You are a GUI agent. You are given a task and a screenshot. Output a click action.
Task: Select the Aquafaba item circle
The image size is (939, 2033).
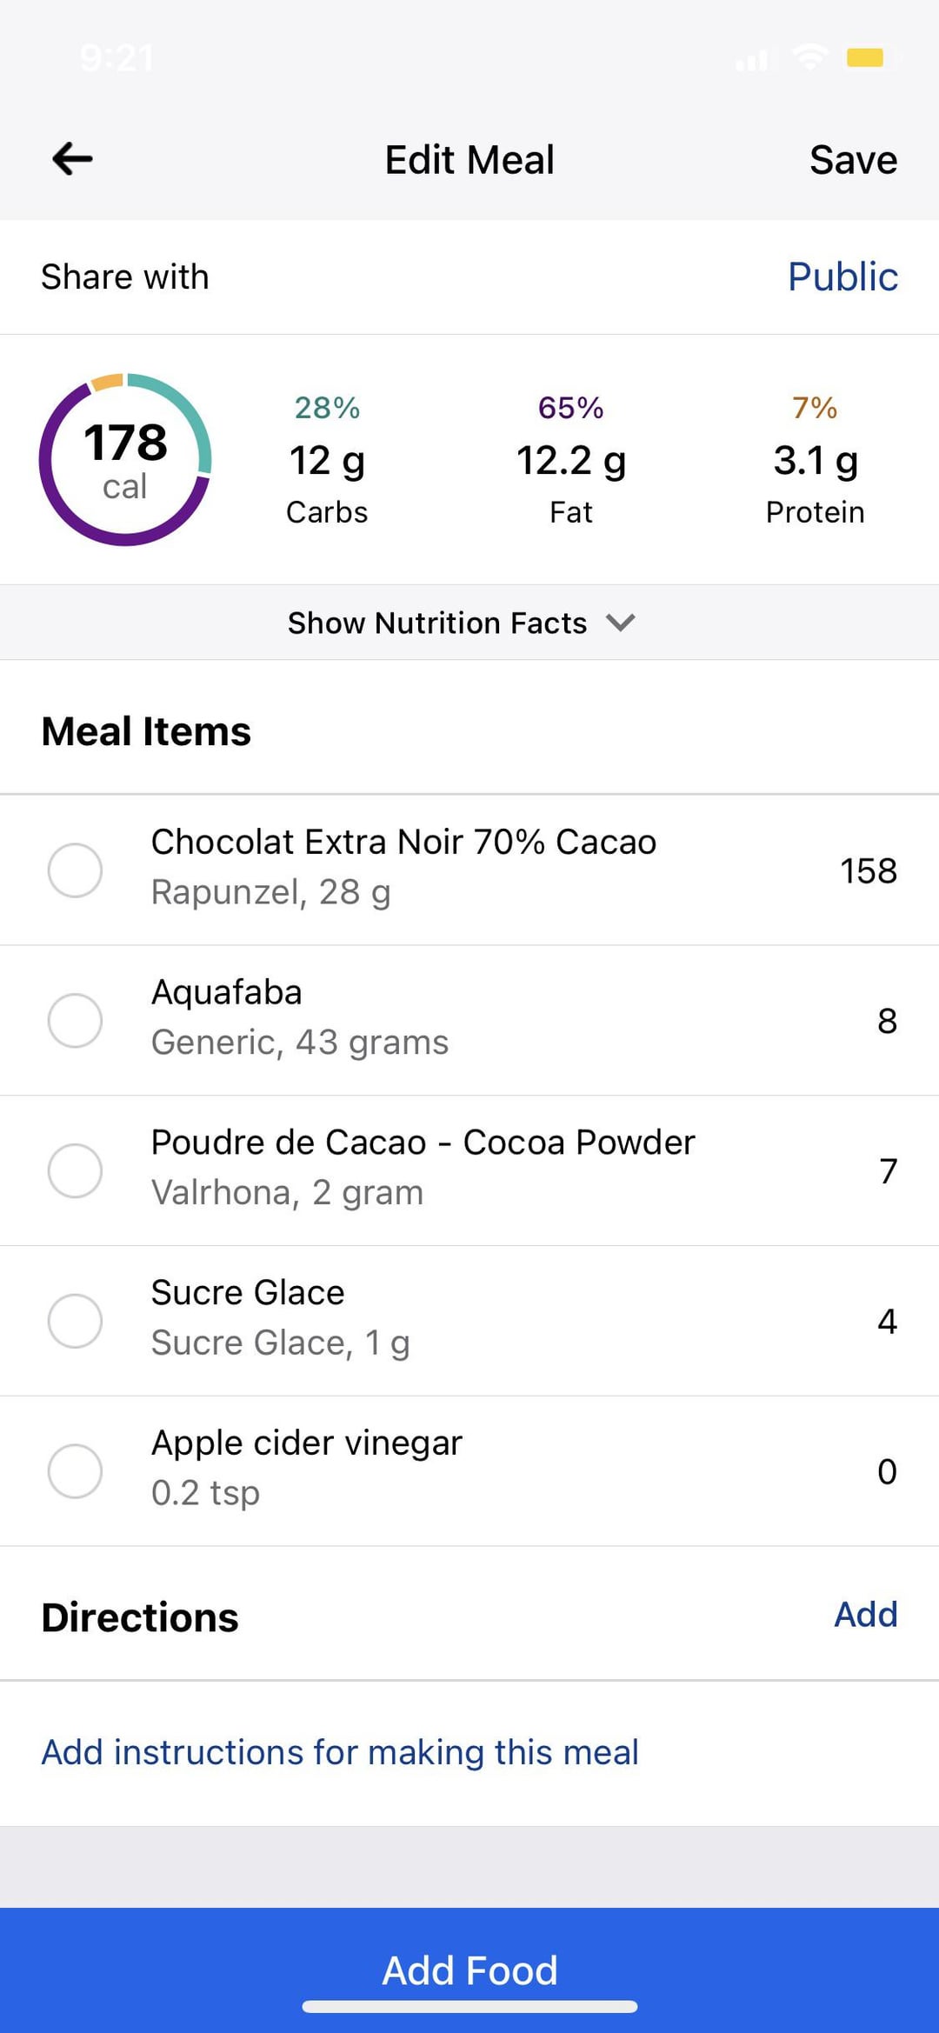click(75, 1020)
